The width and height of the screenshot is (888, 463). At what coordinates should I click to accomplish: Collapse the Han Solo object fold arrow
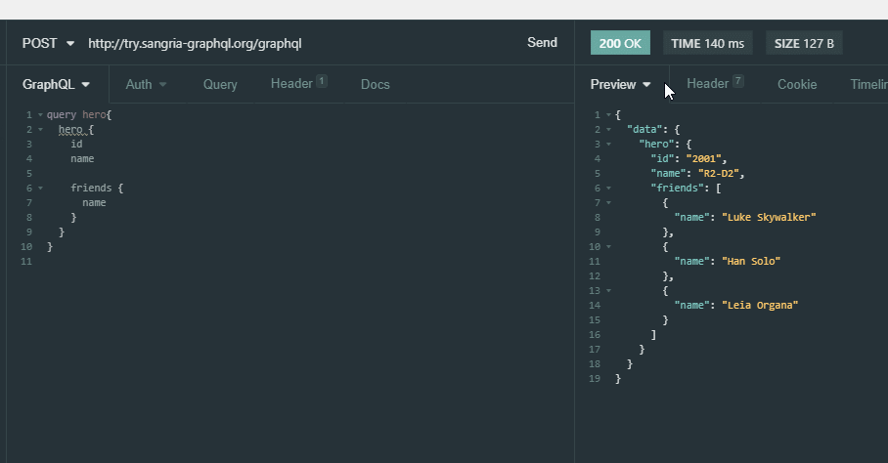click(x=609, y=247)
